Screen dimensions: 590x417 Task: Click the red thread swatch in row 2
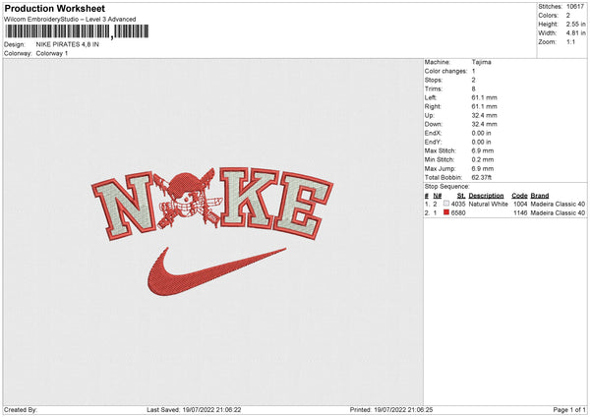pyautogui.click(x=446, y=212)
